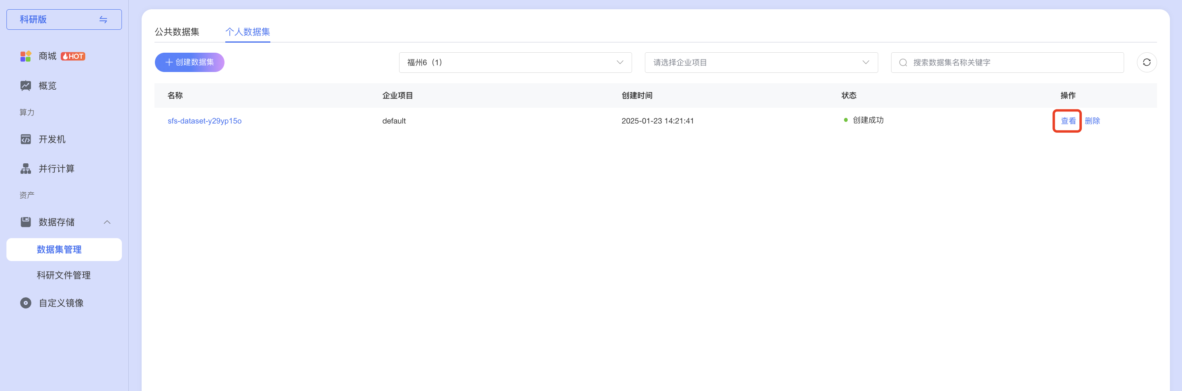Click the 操作 column header
Screen dimensions: 1182x391
(1068, 95)
